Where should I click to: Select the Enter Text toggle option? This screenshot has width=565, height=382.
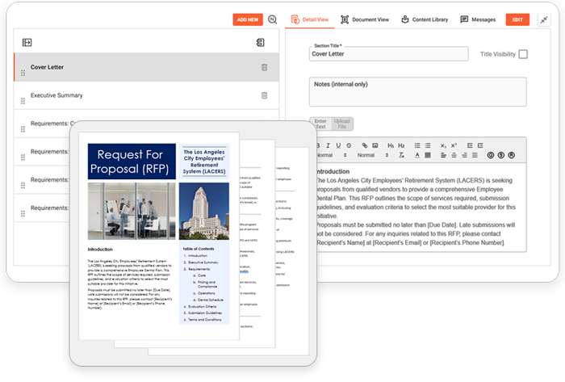[x=320, y=124]
